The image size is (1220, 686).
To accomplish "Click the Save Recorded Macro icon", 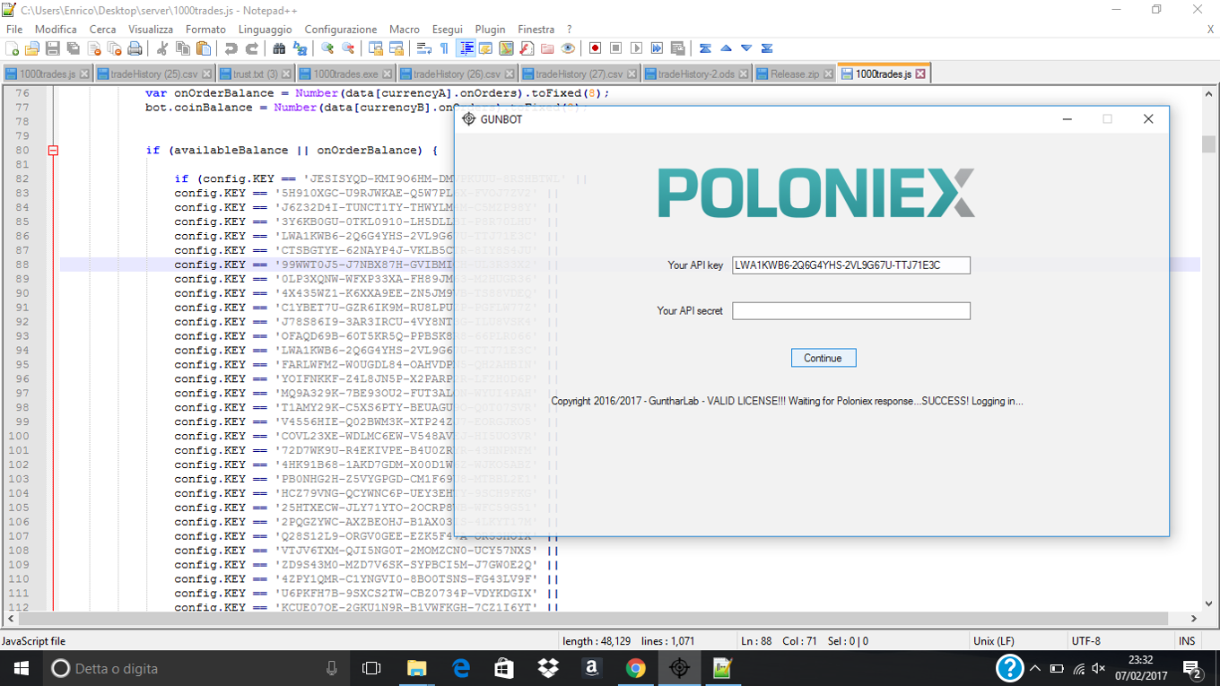I will pos(677,48).
